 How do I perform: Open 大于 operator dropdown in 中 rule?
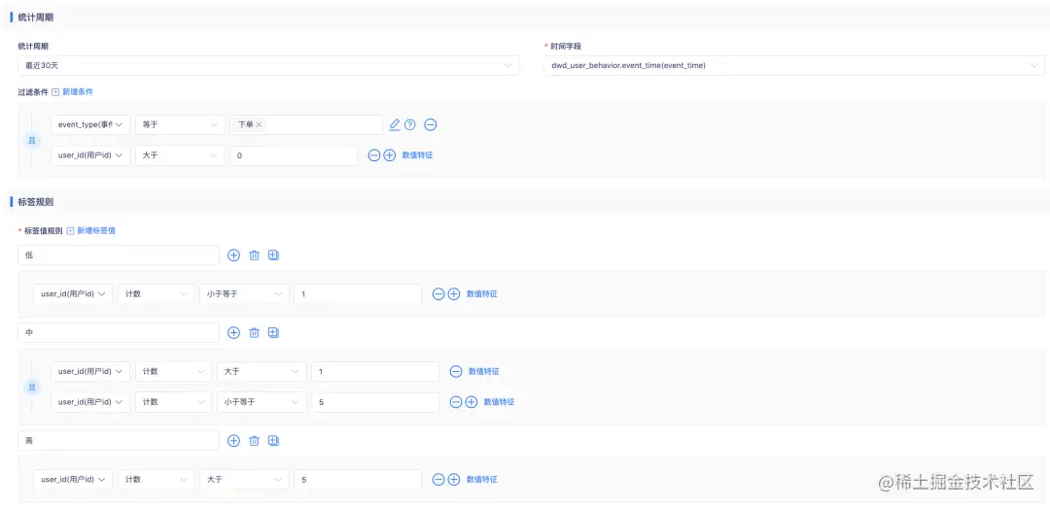(x=262, y=371)
